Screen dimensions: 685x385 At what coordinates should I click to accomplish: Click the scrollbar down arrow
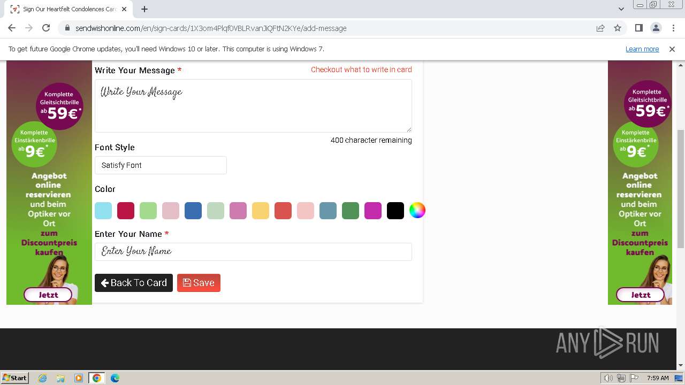[x=681, y=366]
